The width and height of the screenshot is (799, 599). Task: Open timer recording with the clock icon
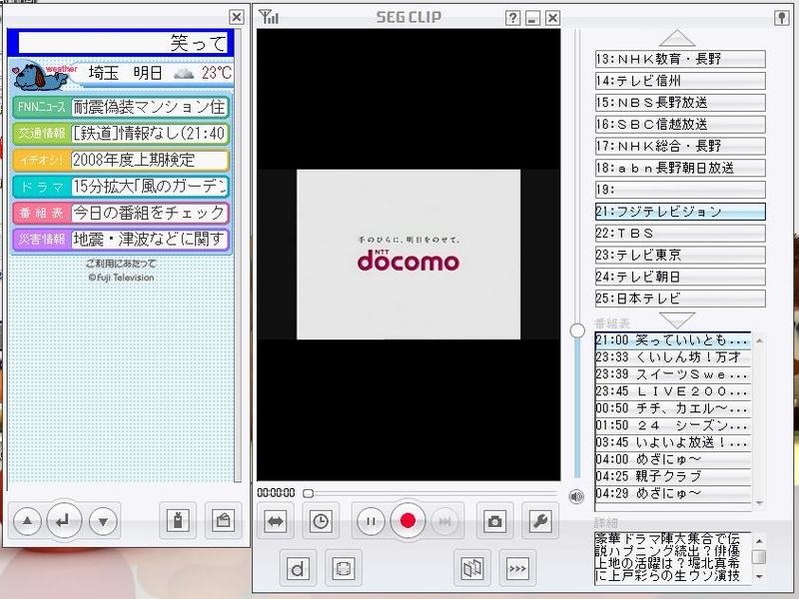click(x=320, y=520)
